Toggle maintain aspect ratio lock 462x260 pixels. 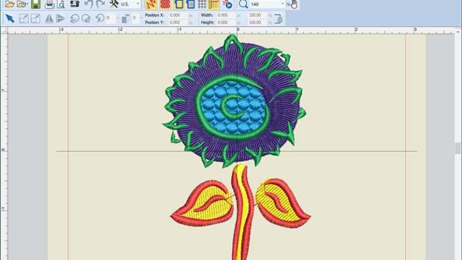coord(277,18)
